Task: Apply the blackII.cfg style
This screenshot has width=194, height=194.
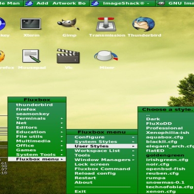Action: click(166, 142)
